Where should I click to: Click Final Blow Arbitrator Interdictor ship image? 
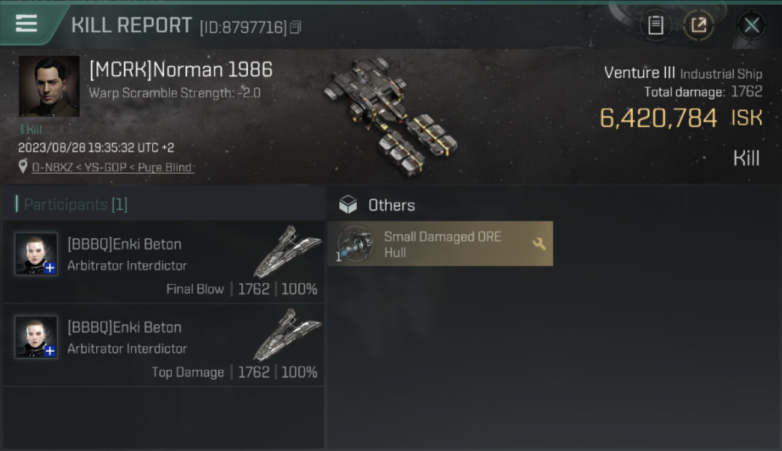point(288,251)
